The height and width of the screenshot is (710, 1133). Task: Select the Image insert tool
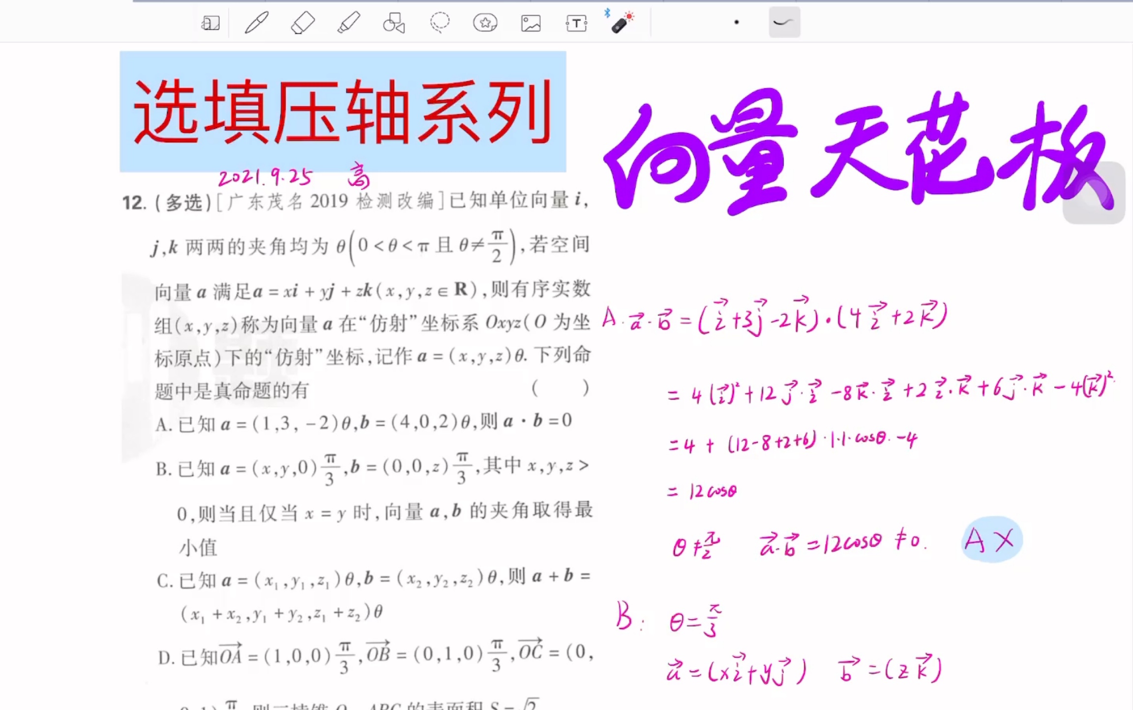tap(531, 23)
